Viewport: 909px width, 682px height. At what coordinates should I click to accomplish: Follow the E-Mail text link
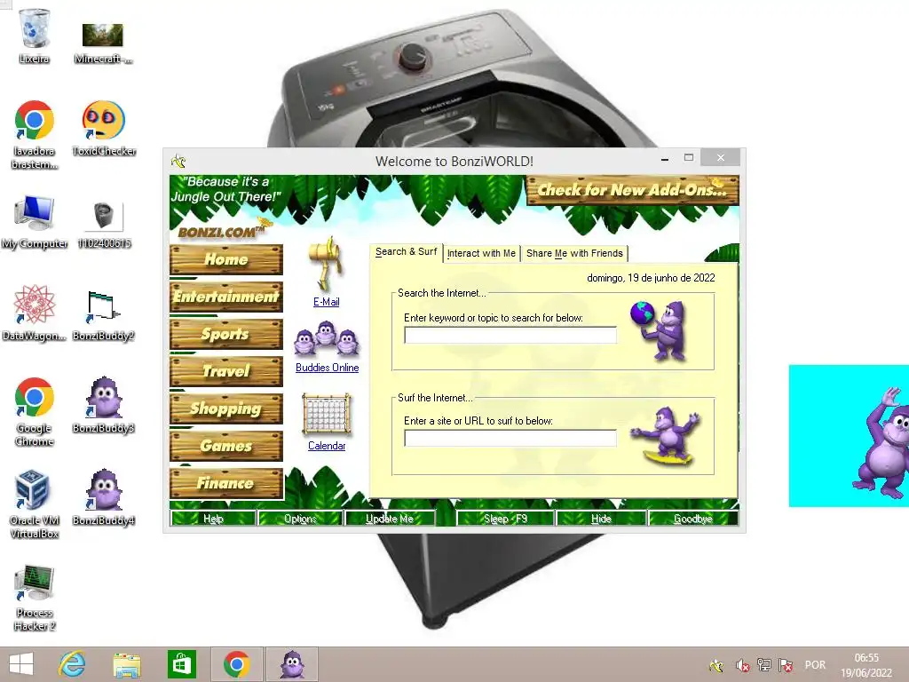pyautogui.click(x=327, y=302)
